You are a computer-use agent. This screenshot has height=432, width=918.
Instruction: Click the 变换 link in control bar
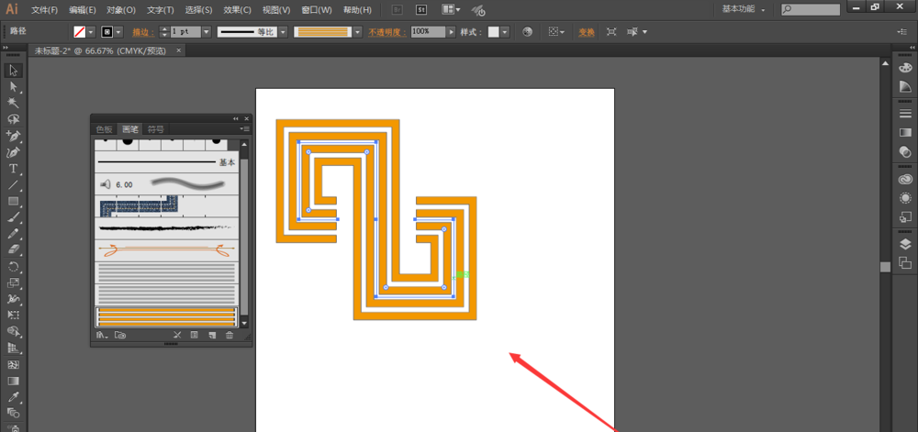pos(587,32)
